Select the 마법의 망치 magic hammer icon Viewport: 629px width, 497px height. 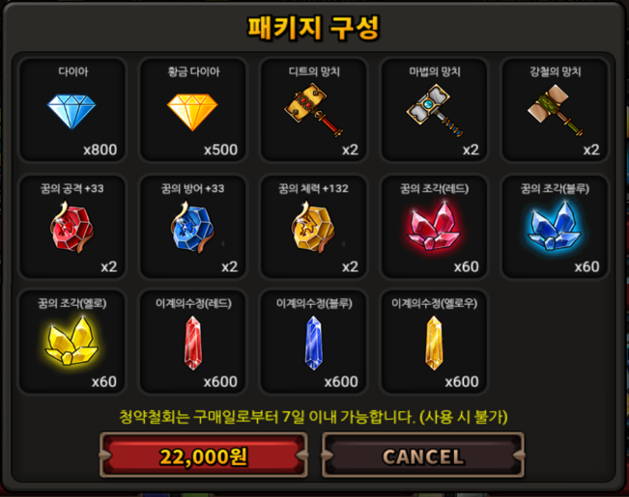click(435, 110)
